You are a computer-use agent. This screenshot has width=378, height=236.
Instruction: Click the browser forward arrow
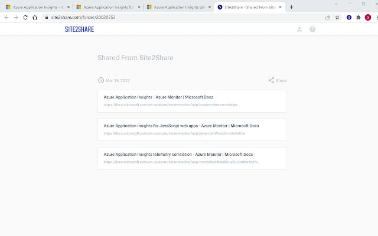point(16,17)
